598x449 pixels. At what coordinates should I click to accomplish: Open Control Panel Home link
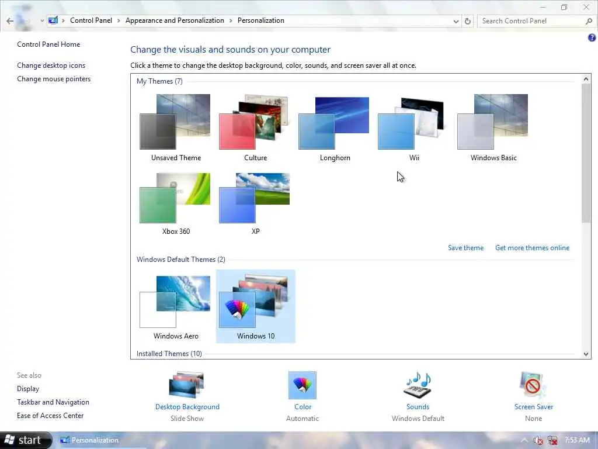click(48, 44)
